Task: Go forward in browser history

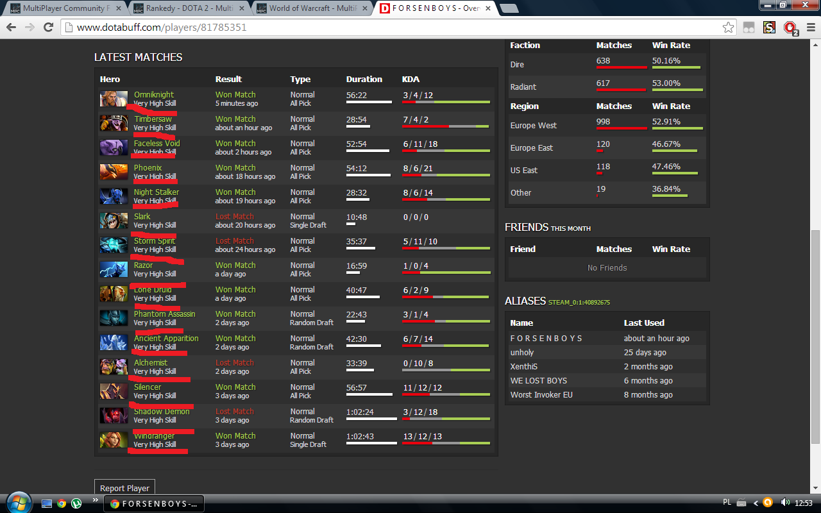Action: pyautogui.click(x=30, y=28)
